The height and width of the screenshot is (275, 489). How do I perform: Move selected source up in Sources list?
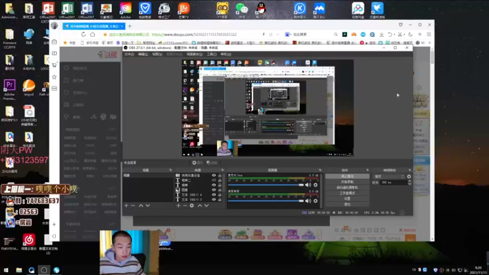[200, 205]
